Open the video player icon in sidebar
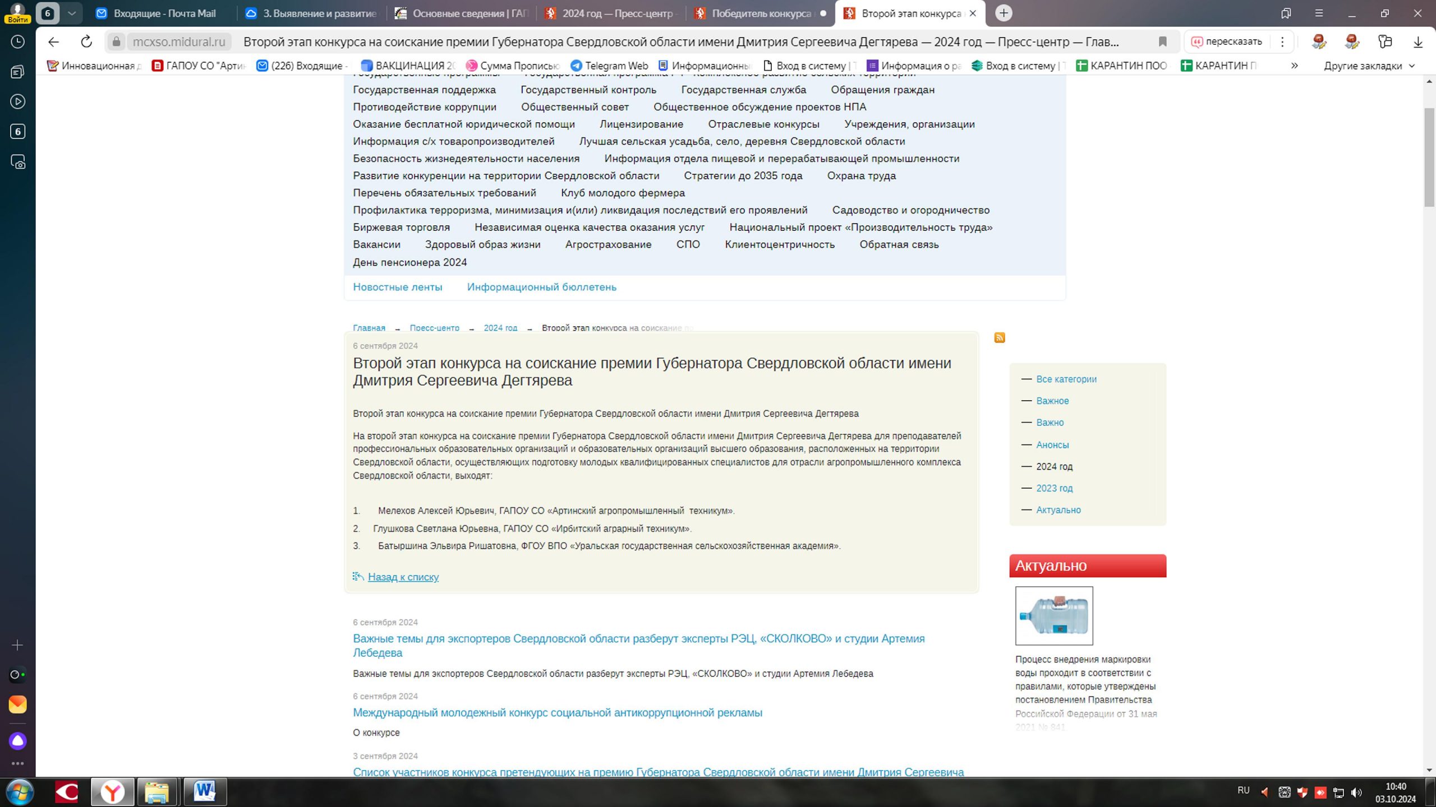Screen dimensions: 1436x807 [x=17, y=101]
